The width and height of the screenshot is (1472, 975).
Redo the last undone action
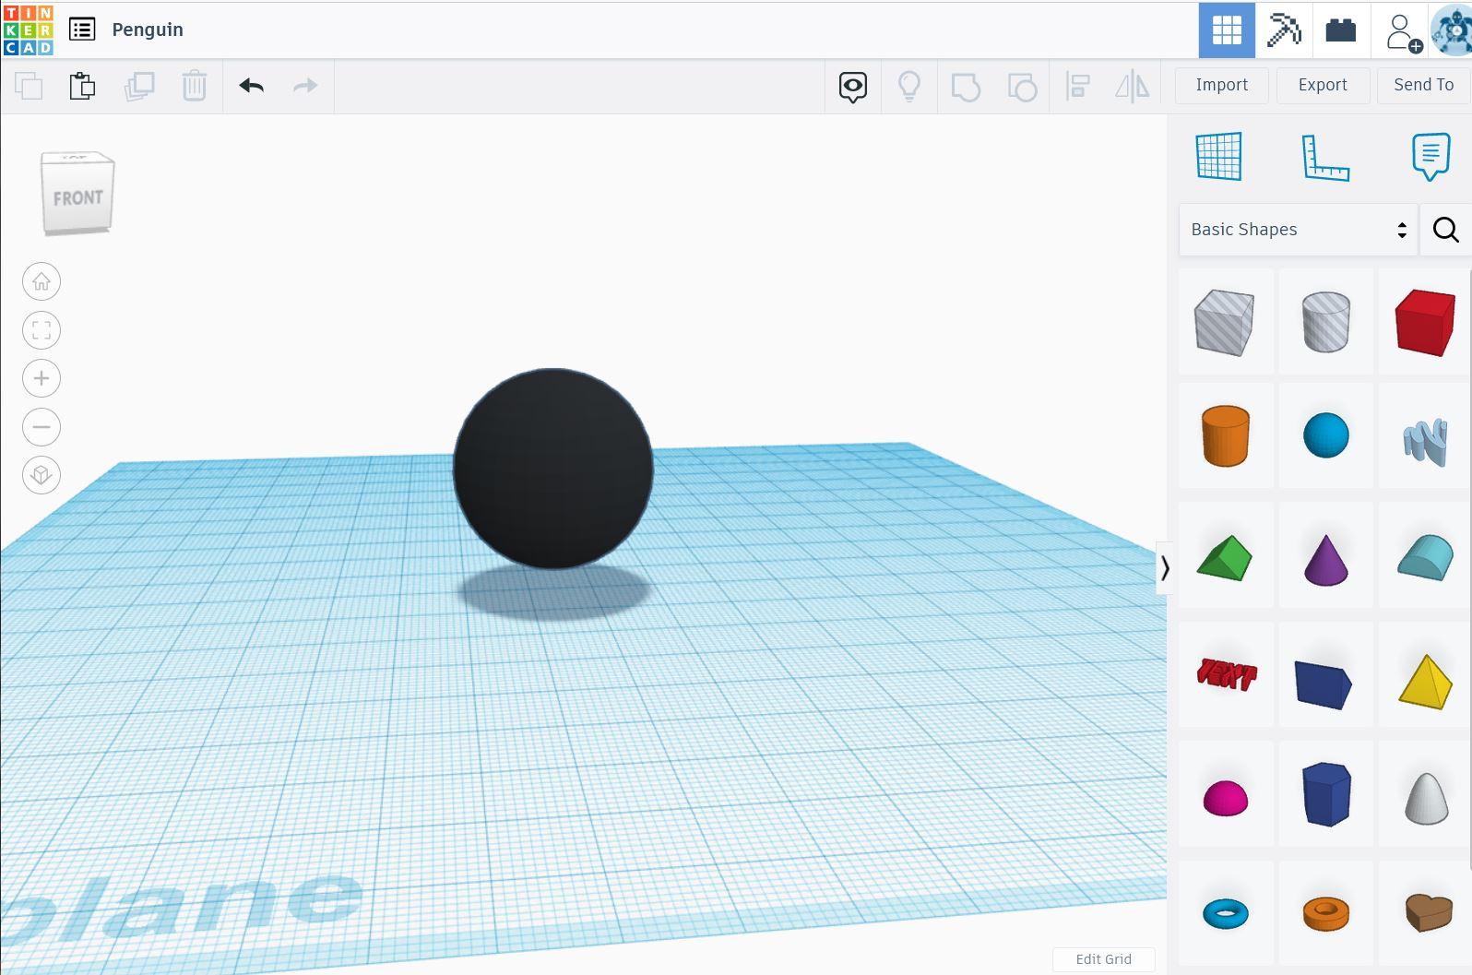pos(305,86)
